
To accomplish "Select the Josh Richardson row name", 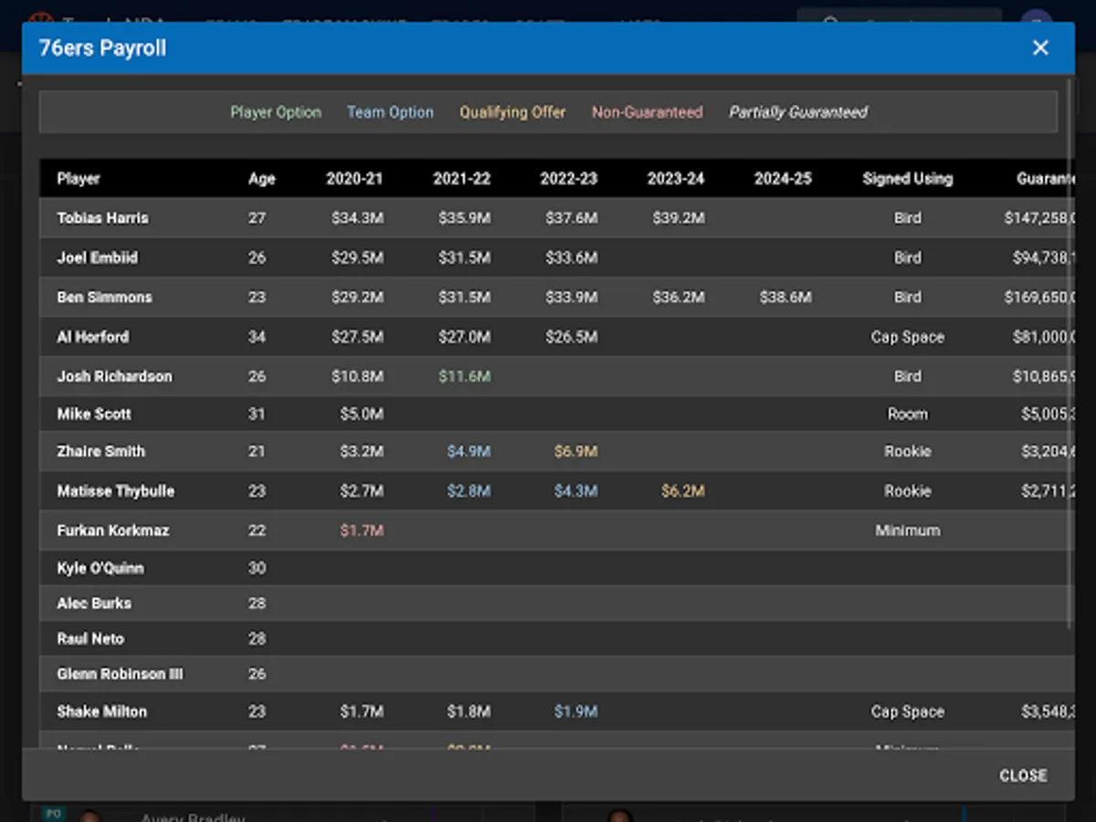I will point(114,376).
